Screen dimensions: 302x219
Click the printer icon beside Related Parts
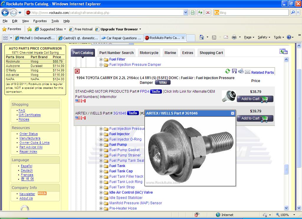coord(241,71)
